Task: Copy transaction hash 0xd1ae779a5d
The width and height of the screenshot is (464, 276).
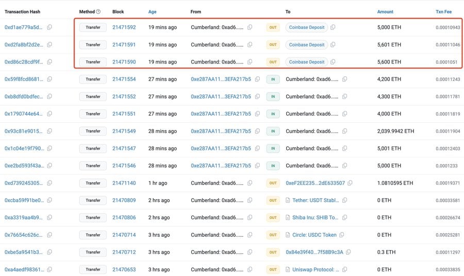Action: tap(49, 27)
